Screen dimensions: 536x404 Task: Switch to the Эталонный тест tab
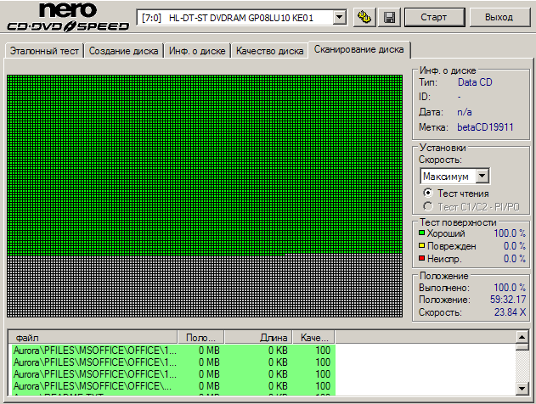44,51
